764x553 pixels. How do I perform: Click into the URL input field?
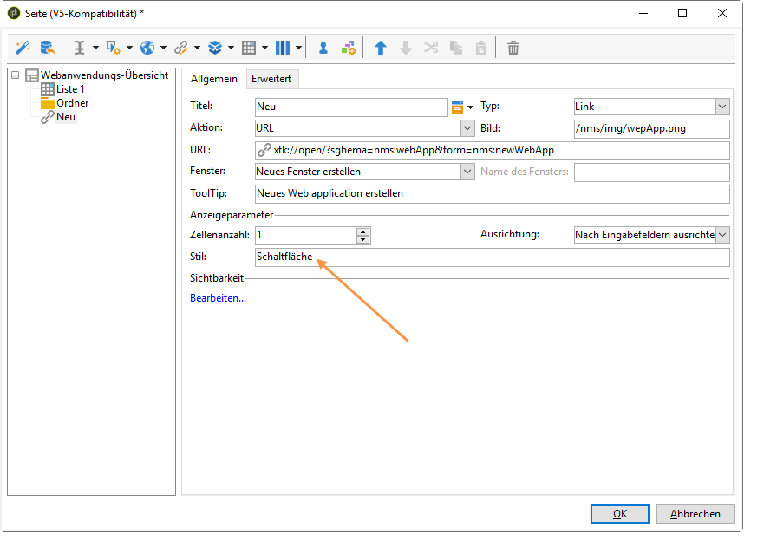[x=492, y=151]
